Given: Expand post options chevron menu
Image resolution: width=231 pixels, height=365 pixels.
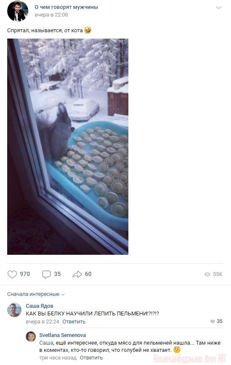Looking at the screenshot, I should 219,8.
